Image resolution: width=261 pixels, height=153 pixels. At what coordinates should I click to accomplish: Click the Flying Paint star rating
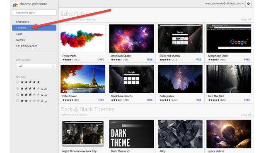pyautogui.click(x=68, y=60)
